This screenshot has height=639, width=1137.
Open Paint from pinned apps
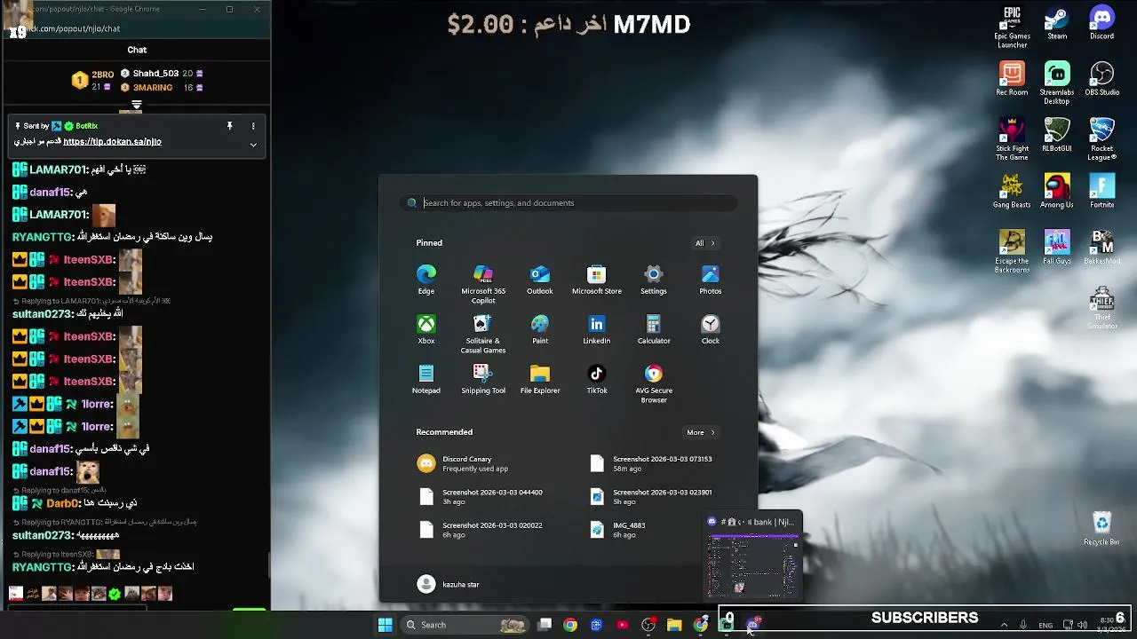540,328
